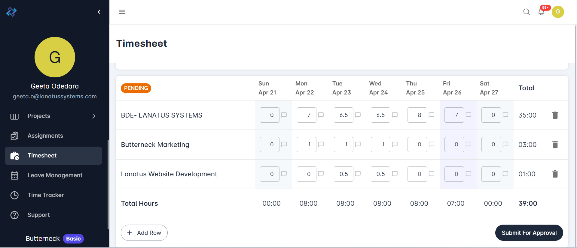Screen dimensions: 577x248
Task: Toggle the hamburger menu
Action: click(x=122, y=12)
